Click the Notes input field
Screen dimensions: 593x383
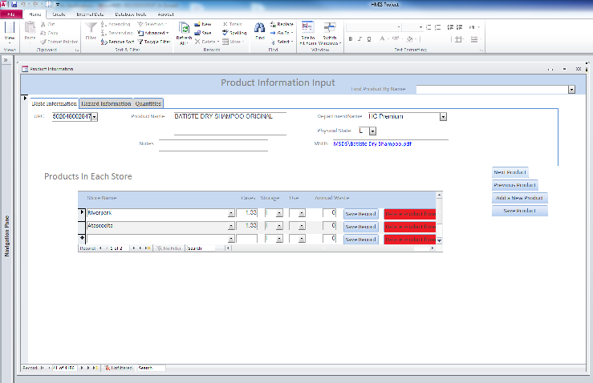pyautogui.click(x=213, y=145)
